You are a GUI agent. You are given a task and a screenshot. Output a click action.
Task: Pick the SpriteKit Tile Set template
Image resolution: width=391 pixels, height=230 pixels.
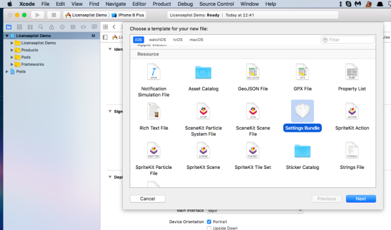pos(253,156)
